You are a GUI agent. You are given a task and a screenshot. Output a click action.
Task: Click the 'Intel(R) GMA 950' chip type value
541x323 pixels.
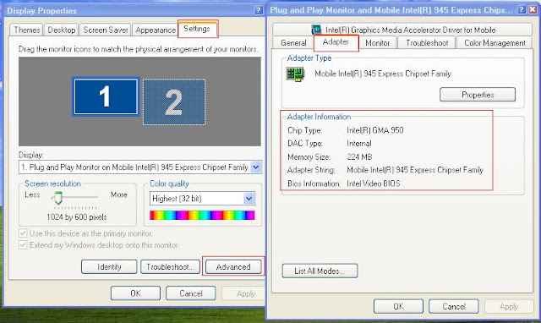(x=375, y=130)
